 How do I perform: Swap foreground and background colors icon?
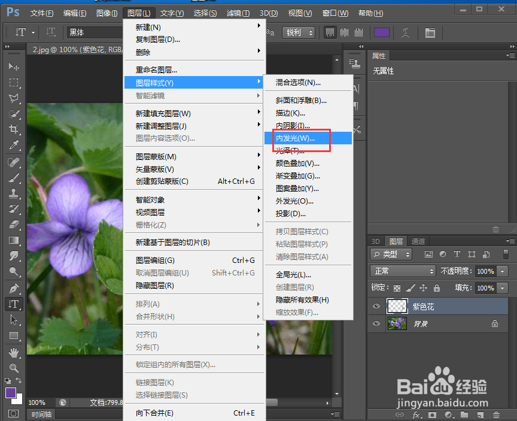pos(19,380)
